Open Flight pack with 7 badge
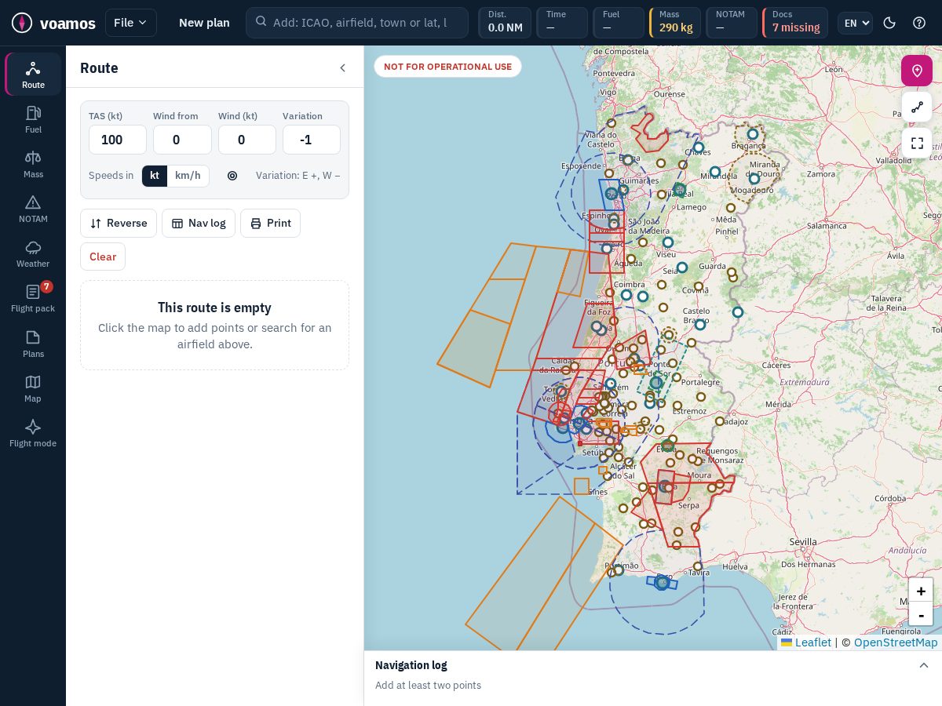 pos(33,298)
